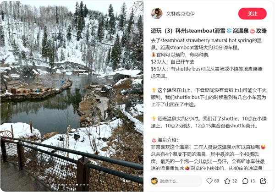Jump to the first image carousel dot
This screenshot has height=192, width=275.
point(55,185)
